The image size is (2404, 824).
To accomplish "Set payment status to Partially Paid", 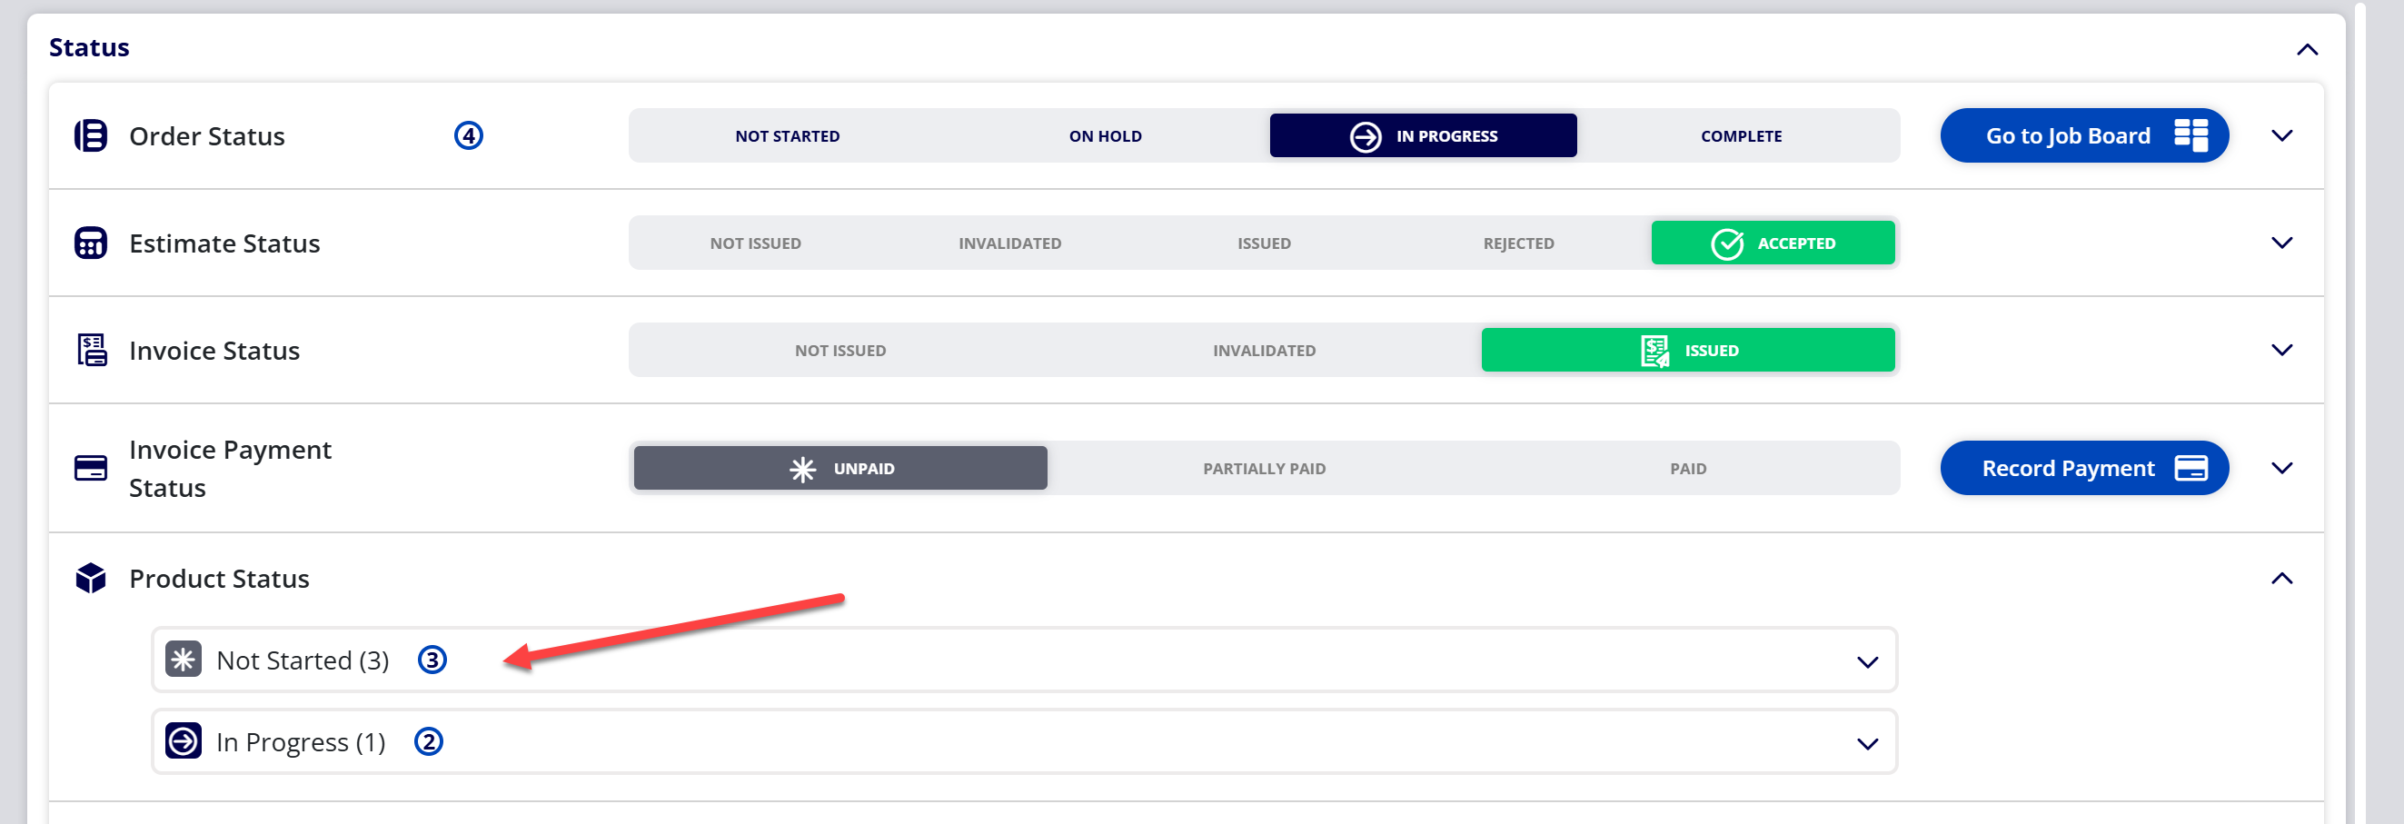I will tap(1264, 469).
